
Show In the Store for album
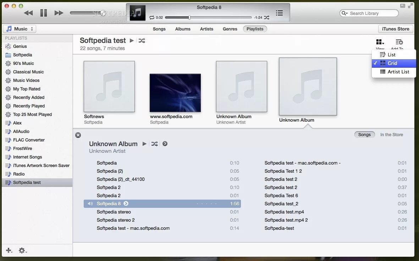point(391,135)
